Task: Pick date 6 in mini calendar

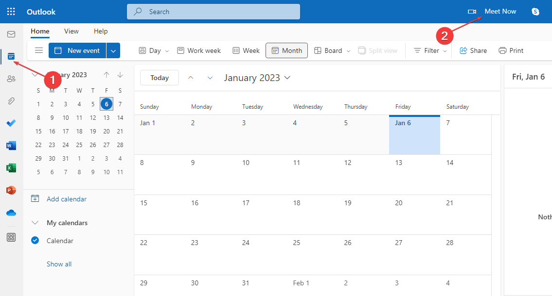Action: 107,104
